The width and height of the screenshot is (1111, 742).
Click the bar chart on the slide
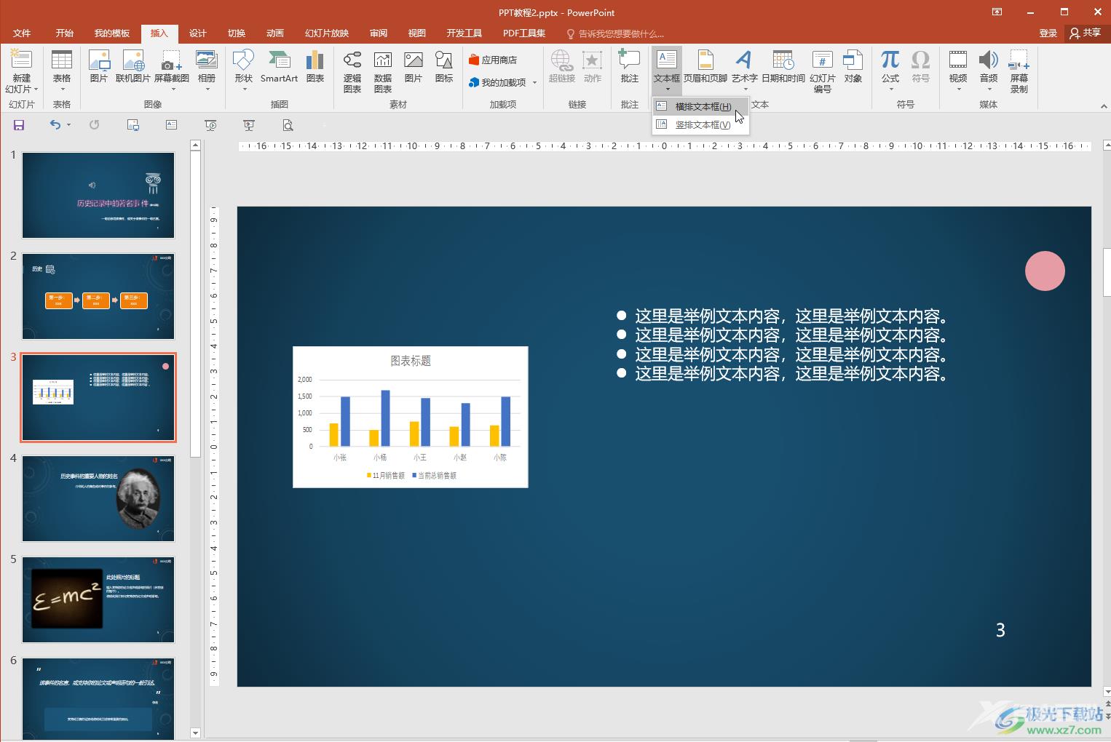click(411, 417)
